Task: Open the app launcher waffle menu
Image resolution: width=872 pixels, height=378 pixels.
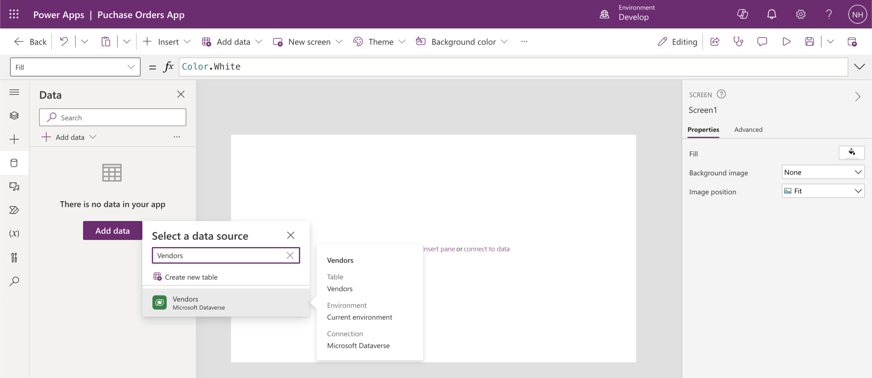Action: click(14, 14)
